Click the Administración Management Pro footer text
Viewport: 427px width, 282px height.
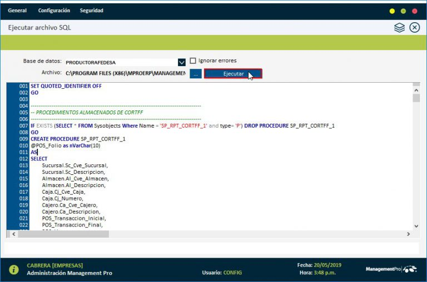69,273
